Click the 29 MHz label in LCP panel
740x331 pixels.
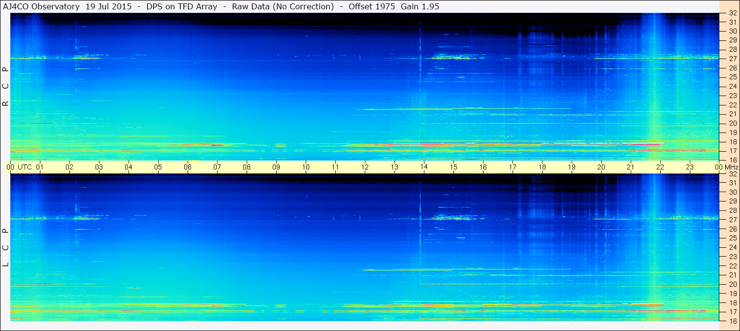tap(732, 201)
